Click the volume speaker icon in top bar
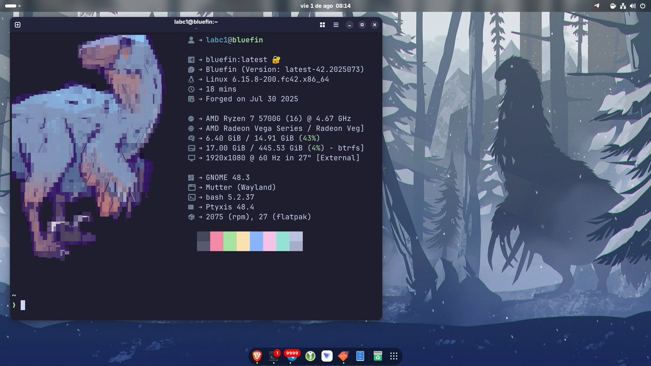This screenshot has height=366, width=651. pos(633,5)
